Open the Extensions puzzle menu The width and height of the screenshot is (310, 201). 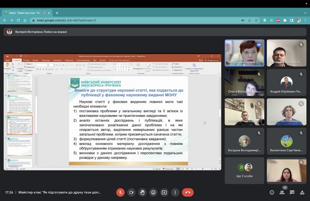[x=285, y=20]
